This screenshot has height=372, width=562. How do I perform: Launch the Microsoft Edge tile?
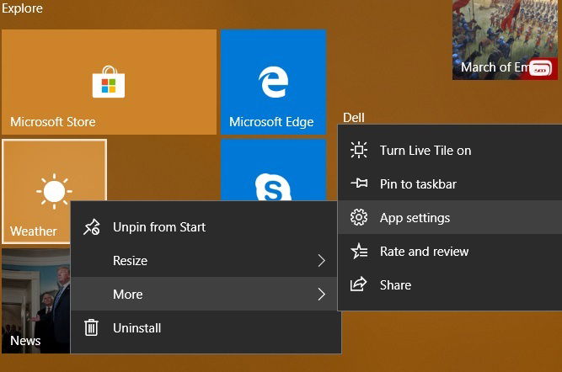coord(273,82)
